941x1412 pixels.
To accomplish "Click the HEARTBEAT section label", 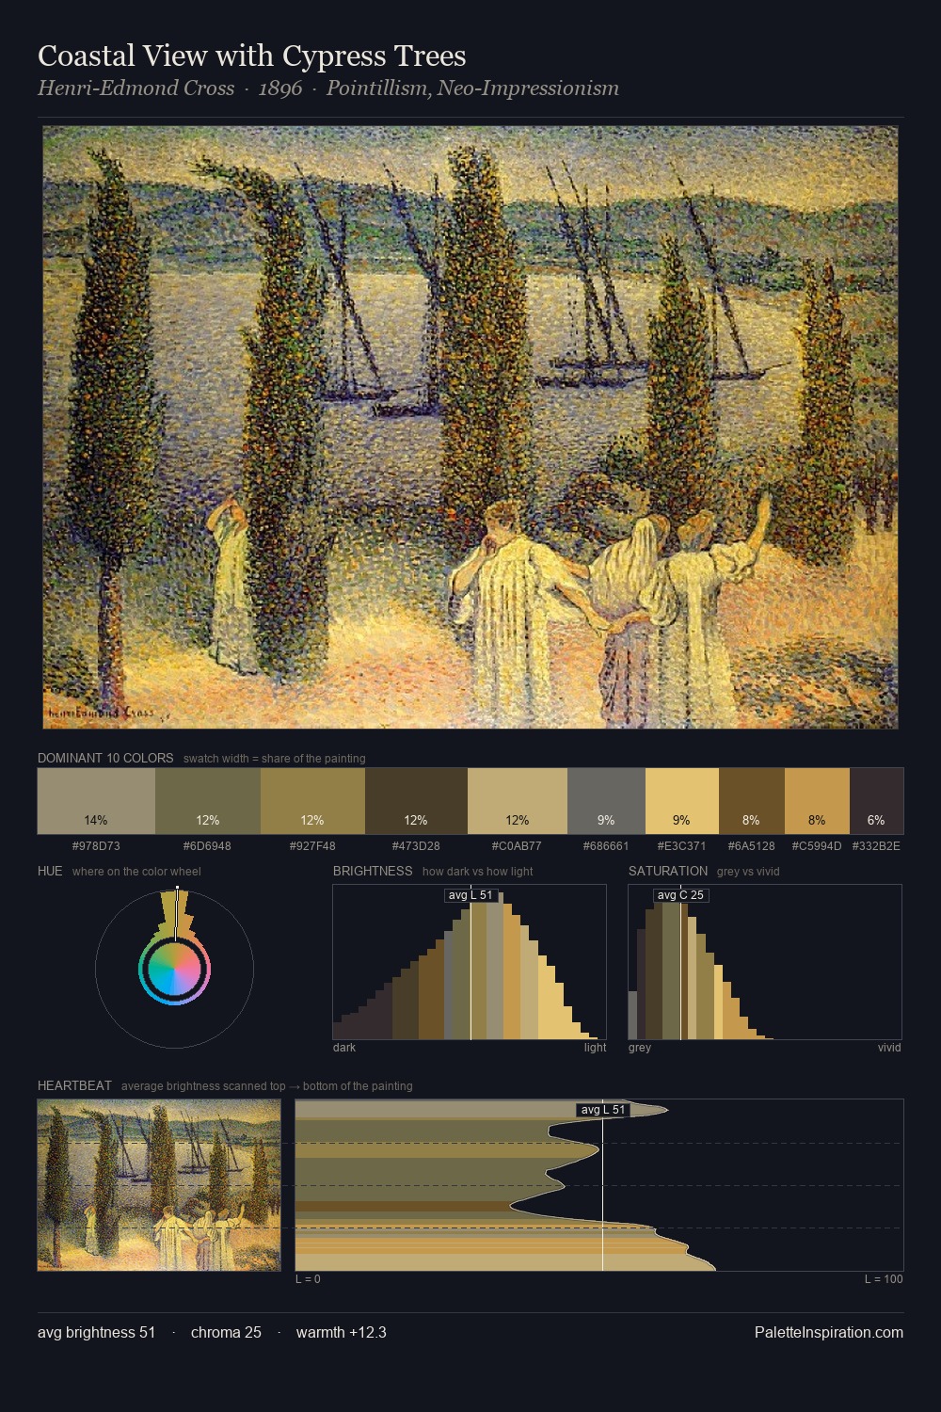I will coord(74,1085).
